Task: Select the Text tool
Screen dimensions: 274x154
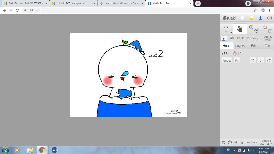Action: tap(226, 29)
